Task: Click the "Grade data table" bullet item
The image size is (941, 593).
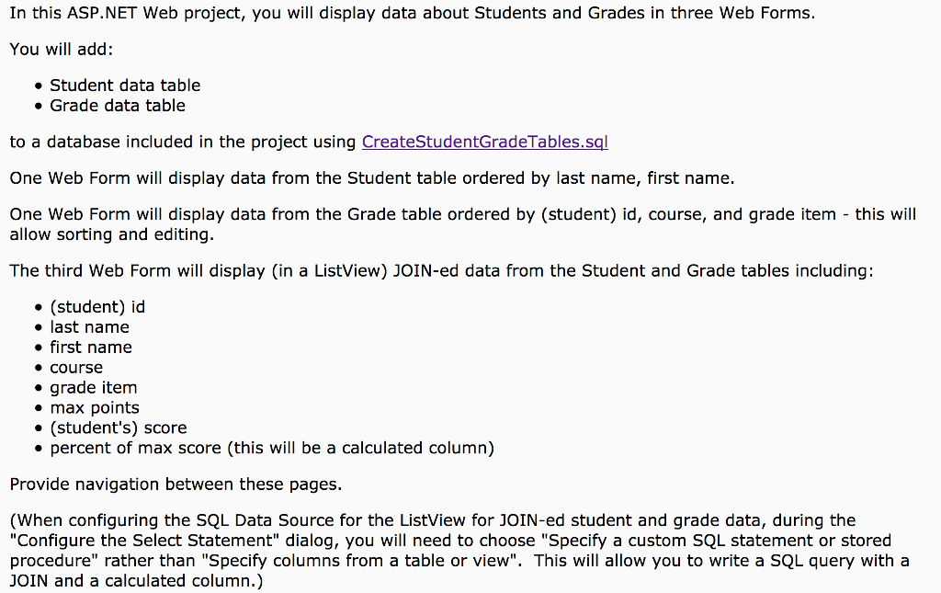Action: click(x=118, y=106)
